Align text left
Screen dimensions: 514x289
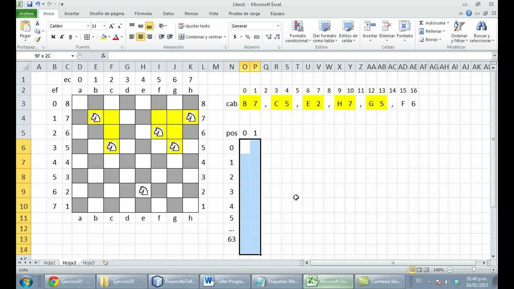(132, 37)
